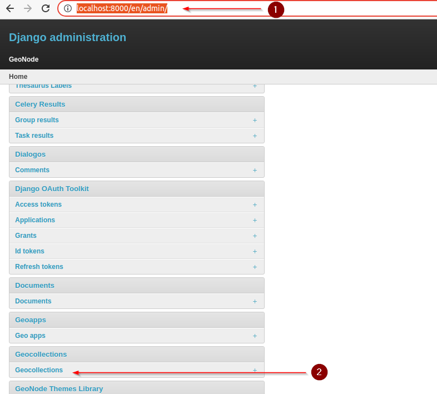Image resolution: width=437 pixels, height=394 pixels.
Task: Add a Geocollection with plus icon
Action: [x=255, y=370]
